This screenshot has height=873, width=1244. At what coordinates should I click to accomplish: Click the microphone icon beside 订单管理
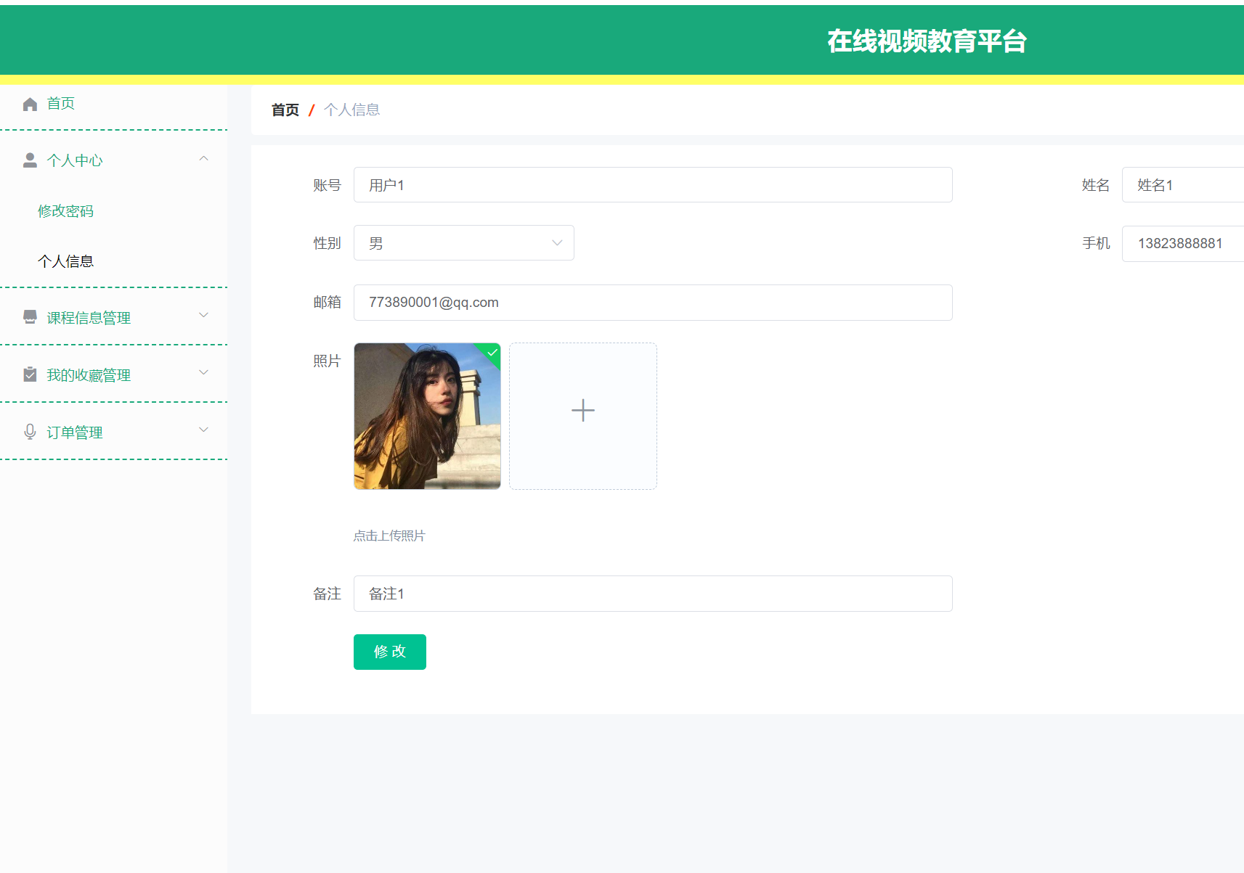[30, 431]
